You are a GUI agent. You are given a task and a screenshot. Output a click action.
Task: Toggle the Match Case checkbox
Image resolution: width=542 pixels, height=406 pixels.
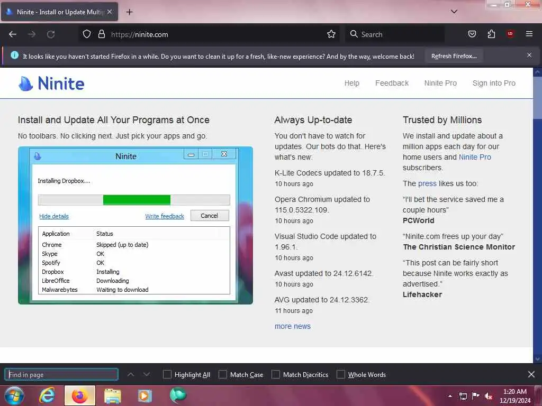point(223,374)
